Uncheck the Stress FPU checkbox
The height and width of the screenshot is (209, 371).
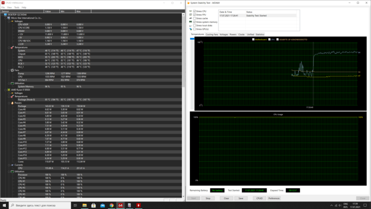195,15
